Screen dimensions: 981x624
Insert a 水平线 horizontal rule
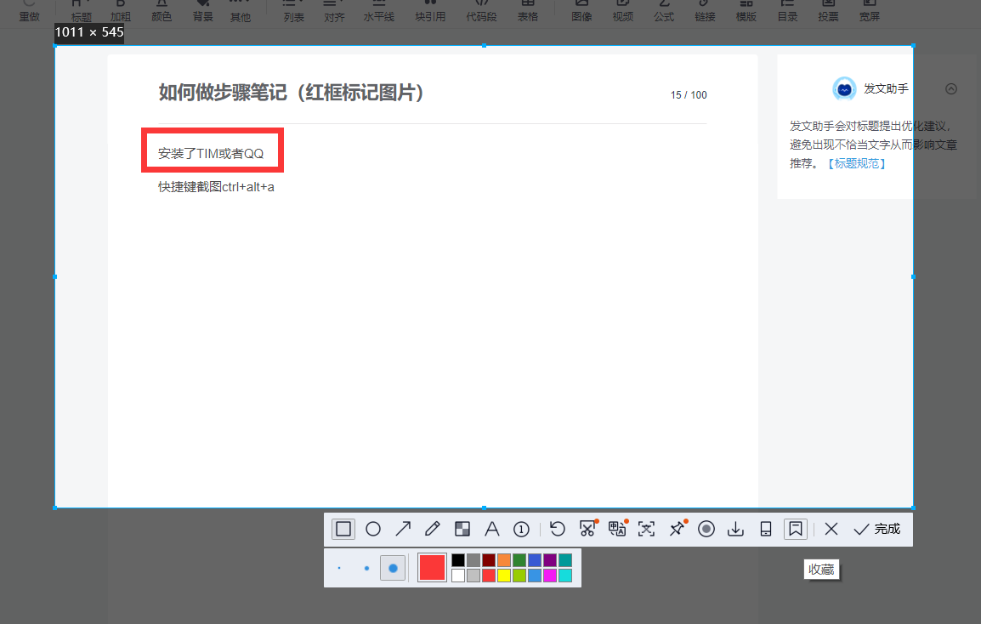378,11
